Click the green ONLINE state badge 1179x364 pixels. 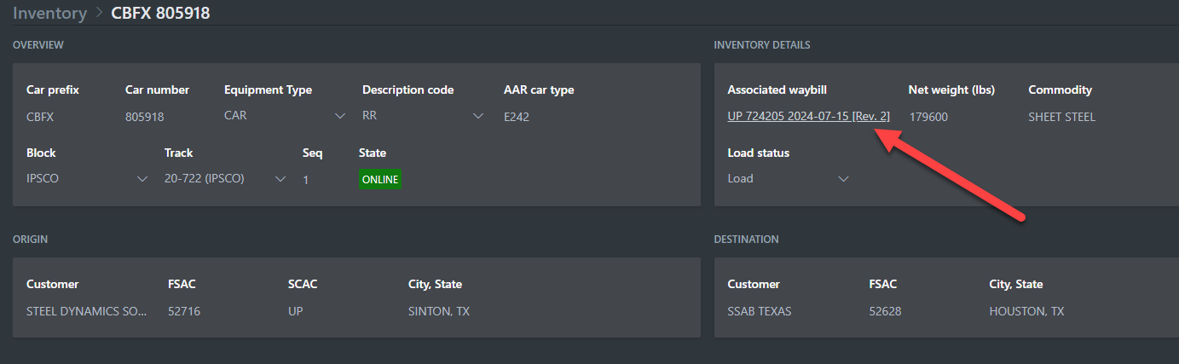(380, 179)
